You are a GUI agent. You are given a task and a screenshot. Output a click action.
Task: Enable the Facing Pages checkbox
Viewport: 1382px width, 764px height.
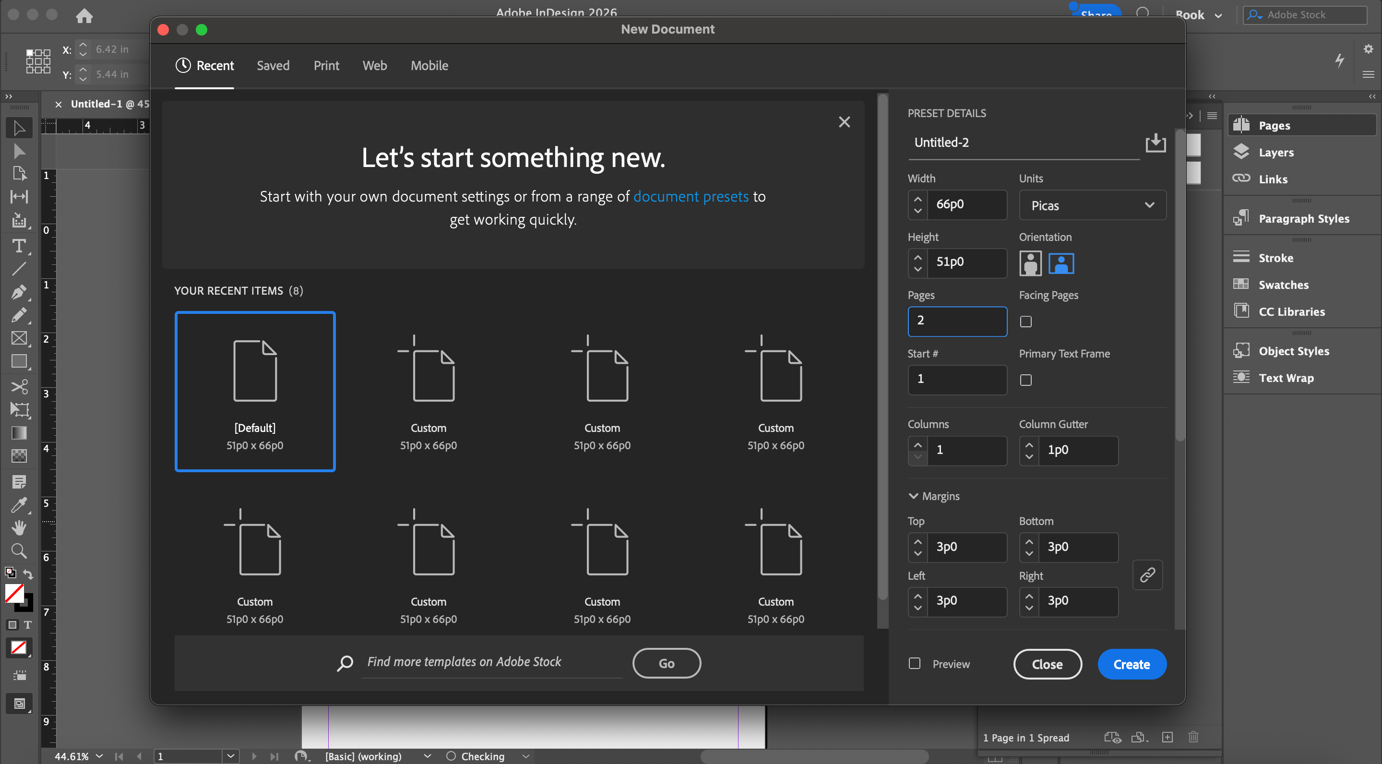pos(1026,322)
